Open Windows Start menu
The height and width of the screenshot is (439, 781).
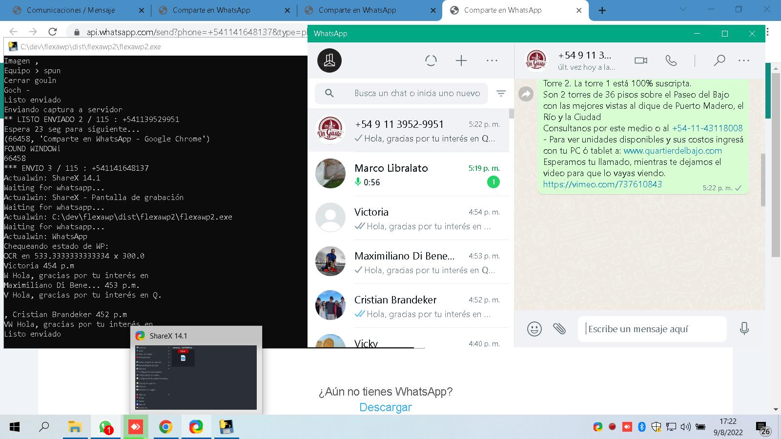click(15, 427)
